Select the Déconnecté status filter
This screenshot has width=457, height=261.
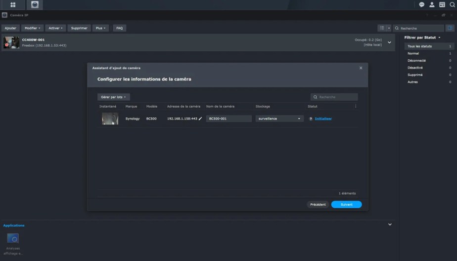click(416, 61)
